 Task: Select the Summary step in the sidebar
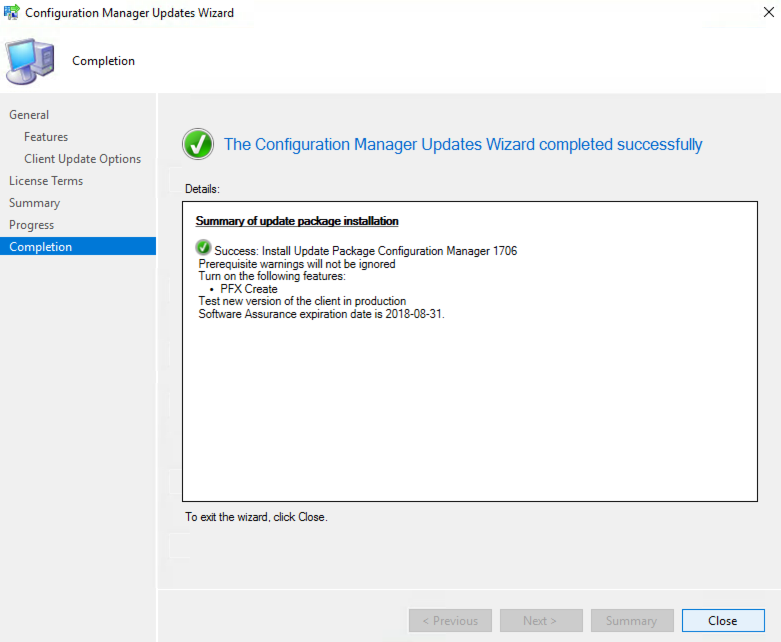34,202
